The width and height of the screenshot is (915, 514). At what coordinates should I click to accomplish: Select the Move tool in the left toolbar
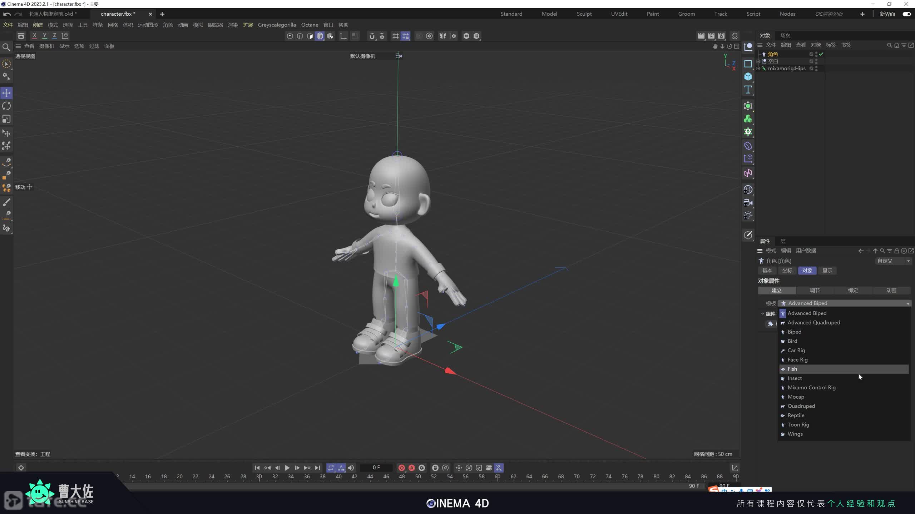pos(6,93)
